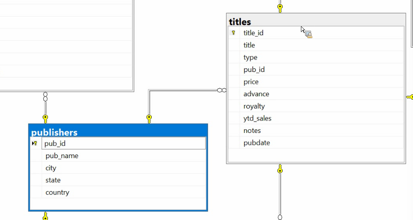
Task: Click key endpoint above titles table
Action: (x=280, y=8)
